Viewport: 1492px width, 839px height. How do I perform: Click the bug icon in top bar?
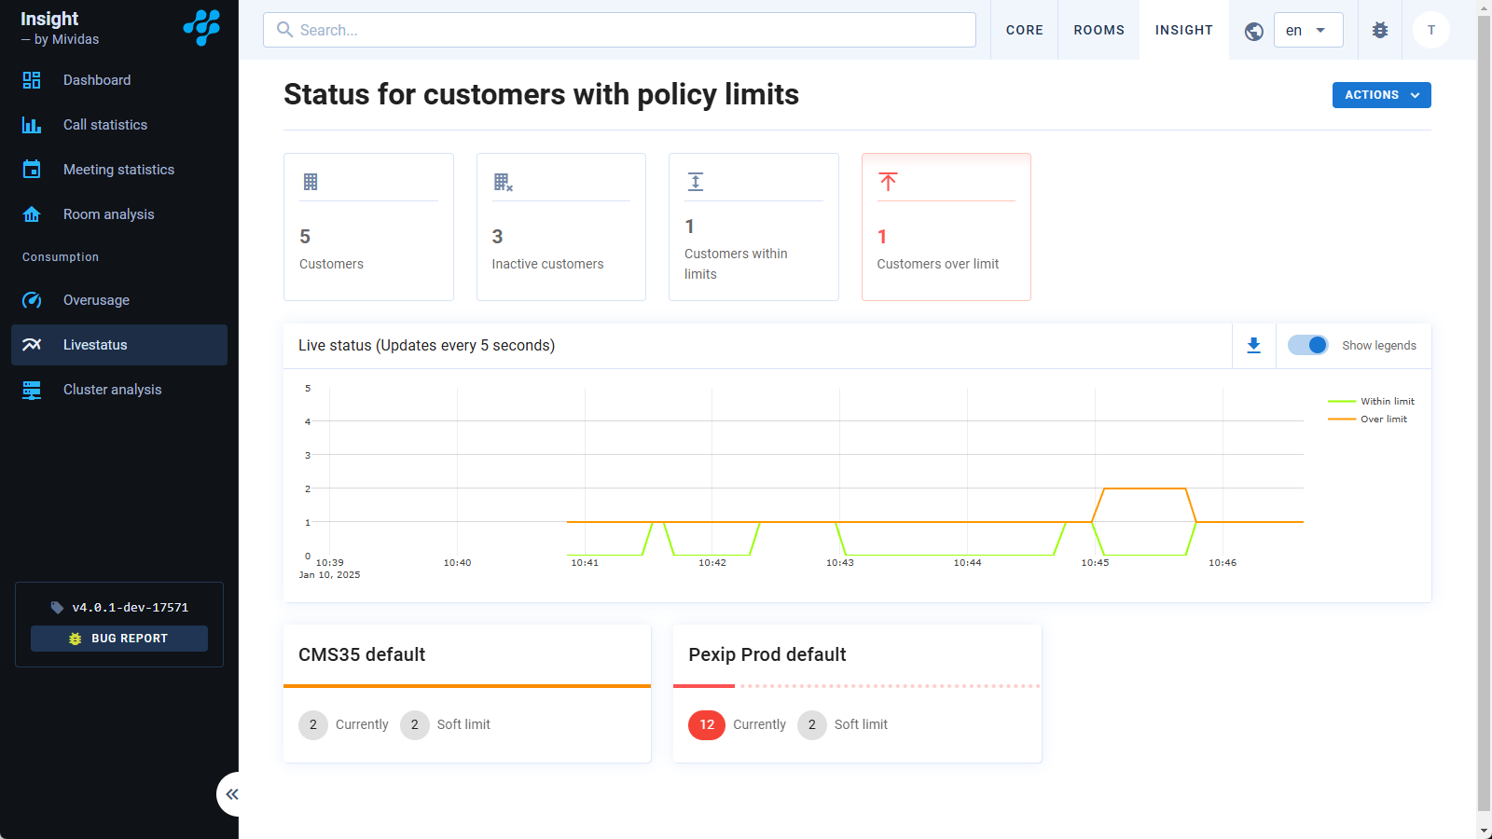tap(1380, 30)
